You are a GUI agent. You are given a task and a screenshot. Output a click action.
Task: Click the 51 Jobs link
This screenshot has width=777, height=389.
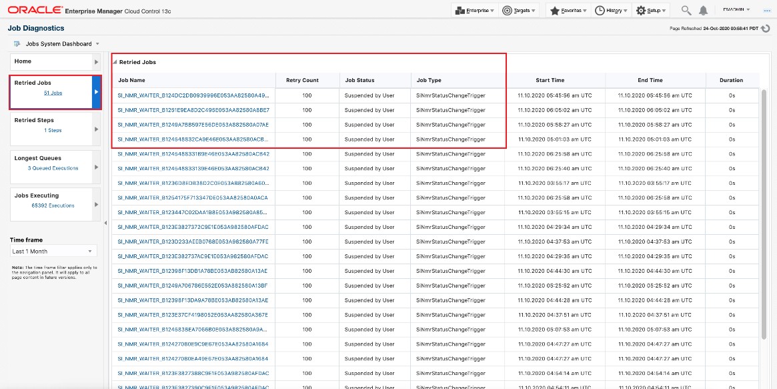(53, 93)
